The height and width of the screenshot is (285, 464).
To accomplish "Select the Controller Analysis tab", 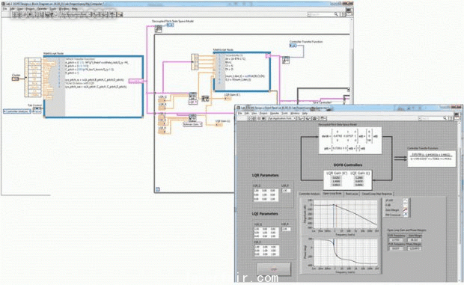I will 309,194.
